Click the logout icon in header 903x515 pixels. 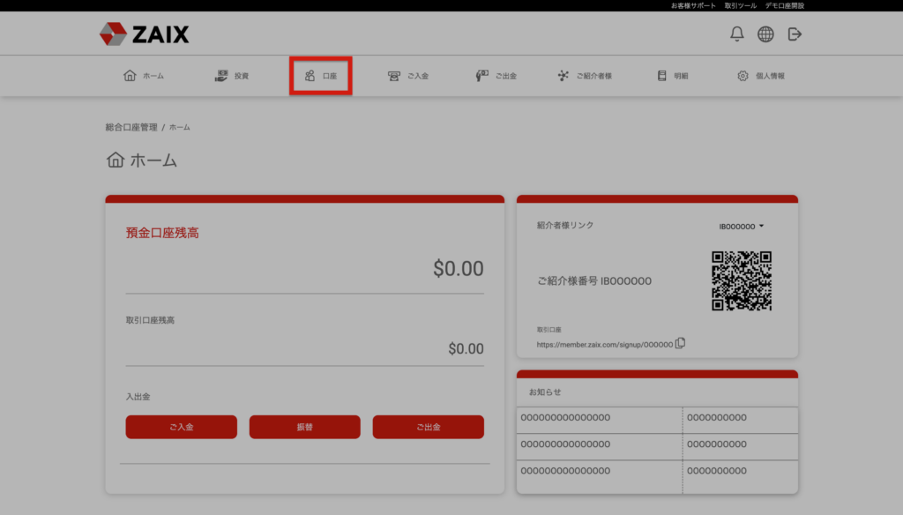click(795, 34)
